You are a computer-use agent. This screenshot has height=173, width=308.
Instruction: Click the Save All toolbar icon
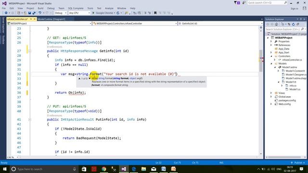34,13
